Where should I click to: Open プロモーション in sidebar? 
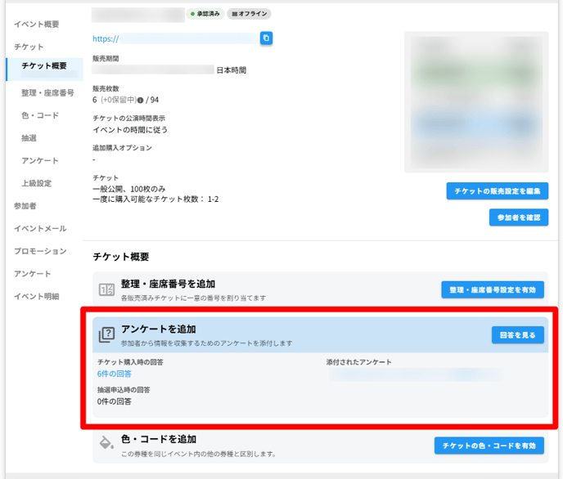(40, 251)
